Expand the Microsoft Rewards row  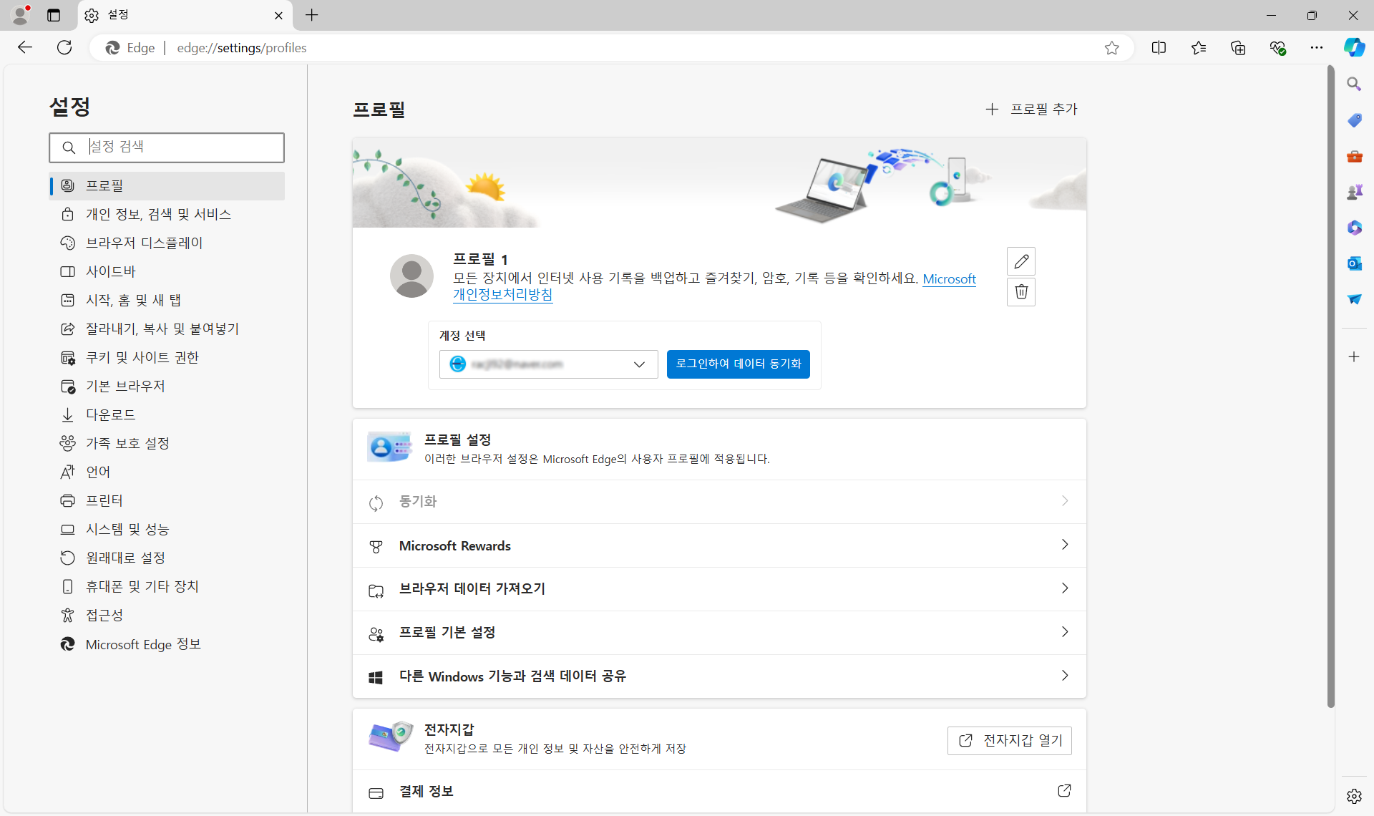(x=719, y=545)
